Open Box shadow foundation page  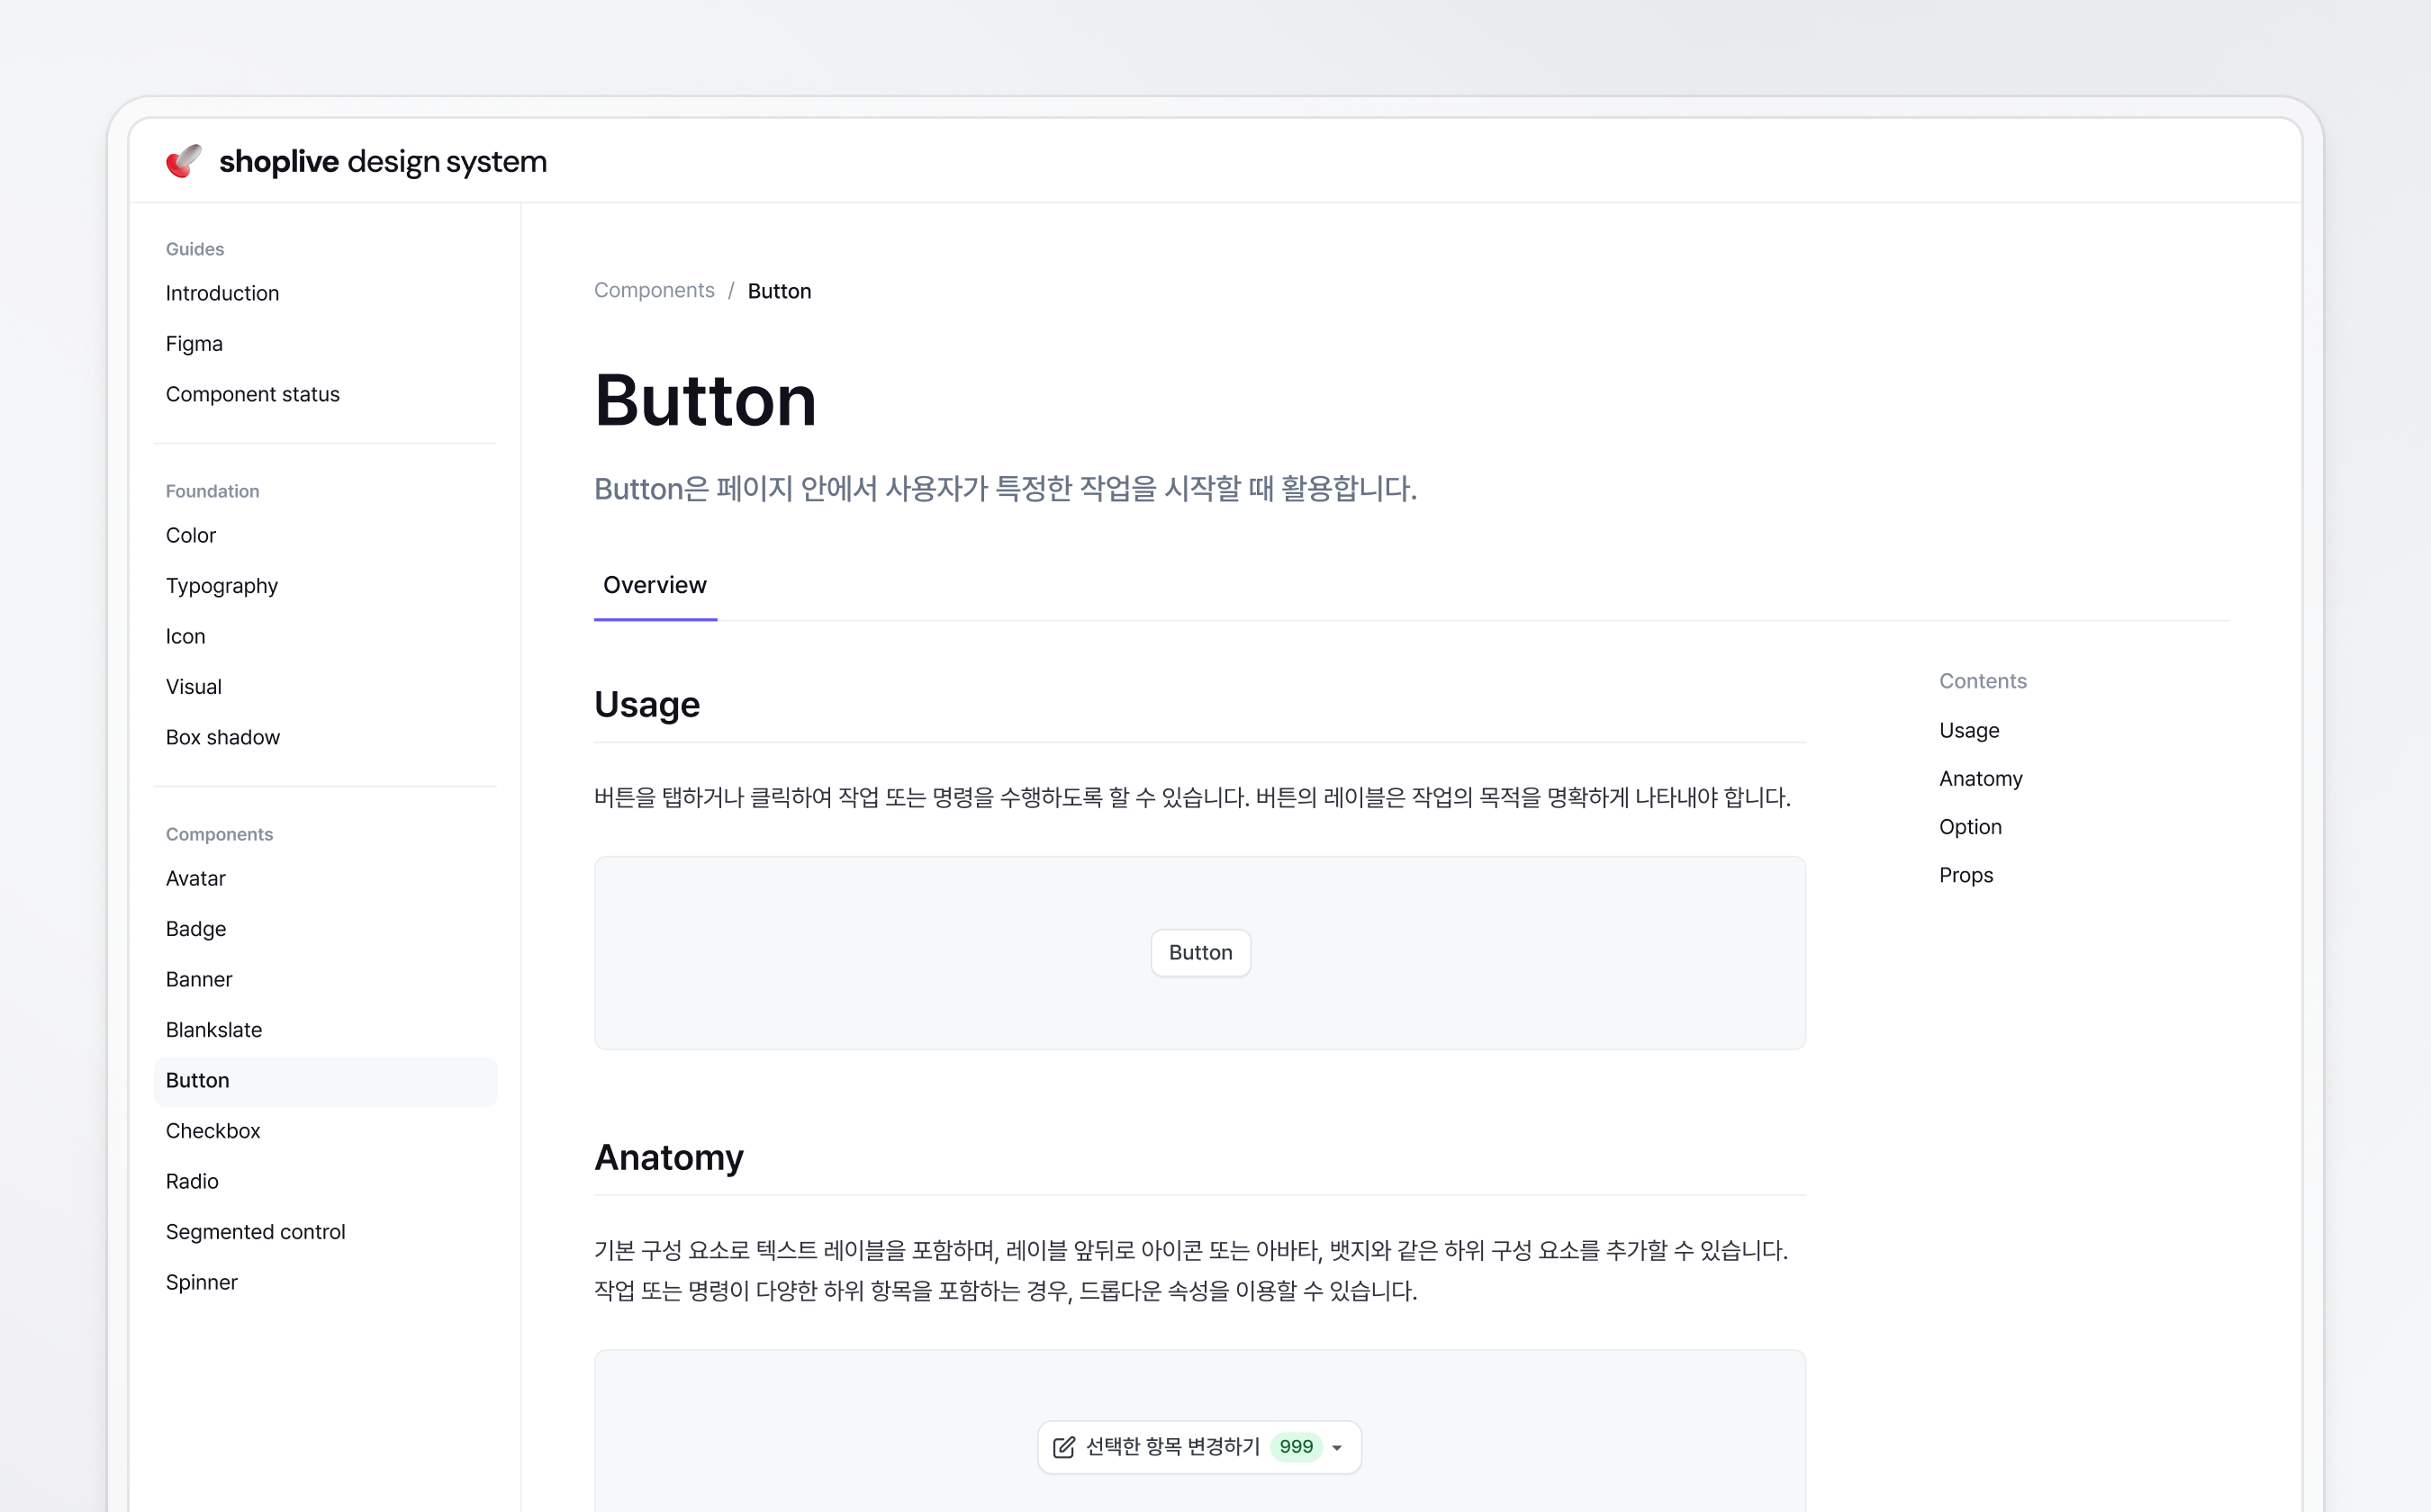(222, 738)
